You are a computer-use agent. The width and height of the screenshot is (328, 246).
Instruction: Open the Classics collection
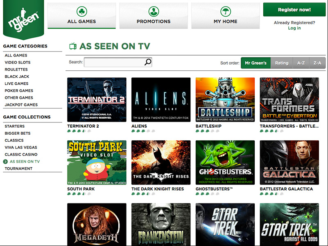(x=14, y=140)
